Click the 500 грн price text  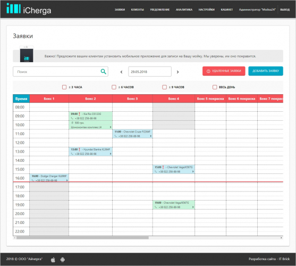[79, 123]
